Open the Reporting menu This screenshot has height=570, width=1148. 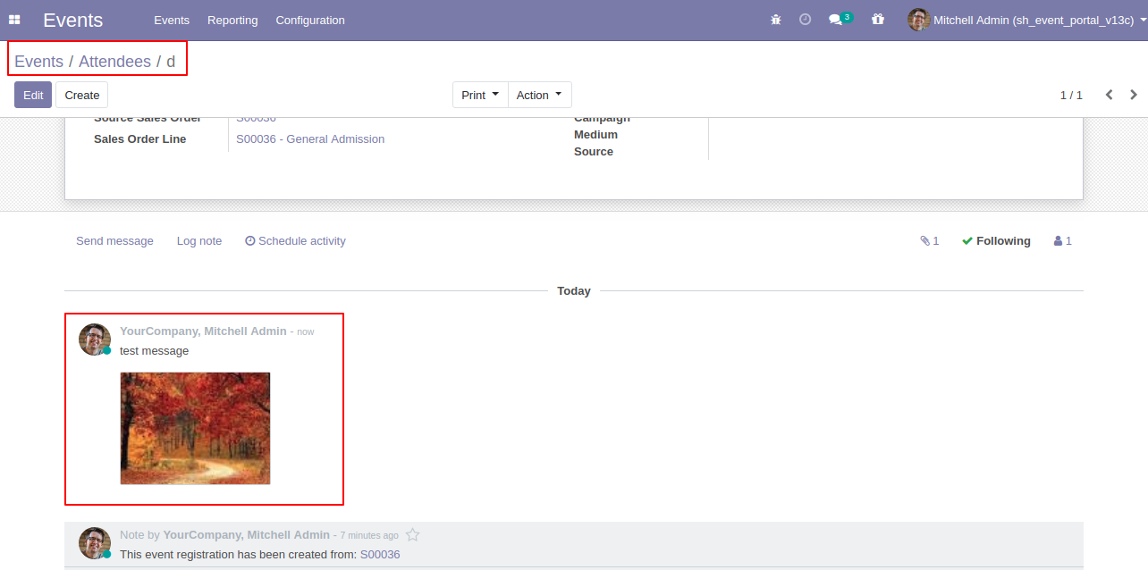click(232, 20)
